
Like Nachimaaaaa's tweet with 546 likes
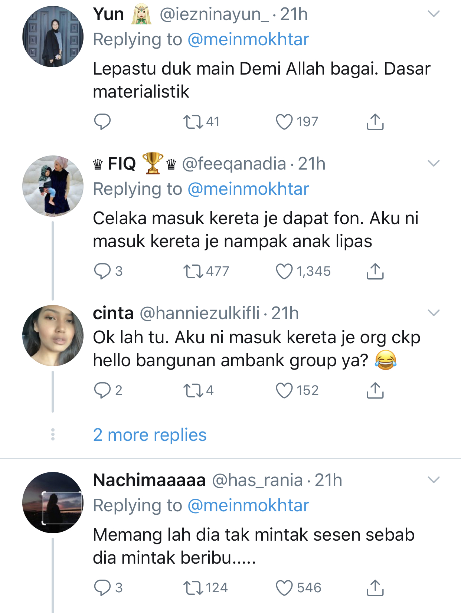284,588
